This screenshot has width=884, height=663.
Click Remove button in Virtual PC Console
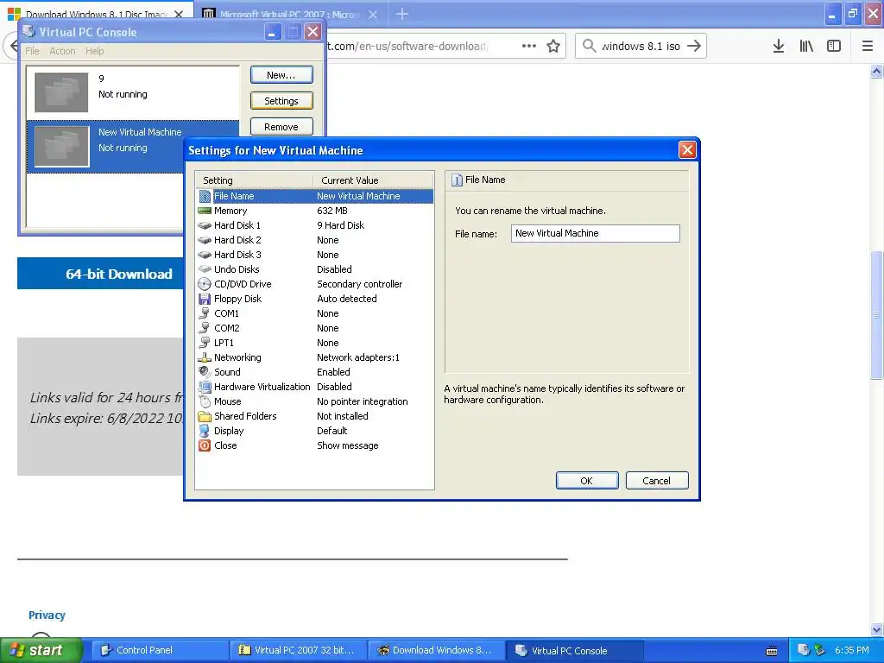coord(281,127)
